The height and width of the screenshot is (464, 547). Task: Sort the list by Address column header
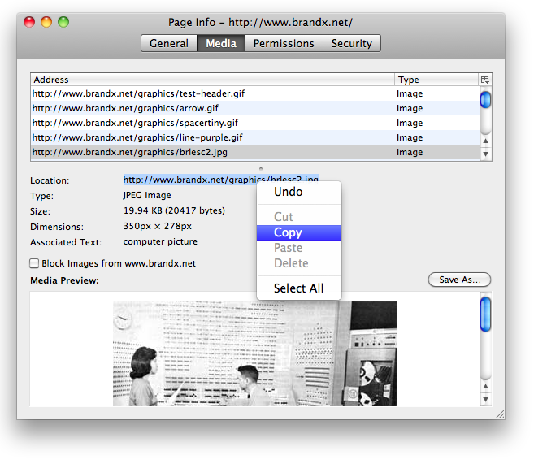(211, 80)
